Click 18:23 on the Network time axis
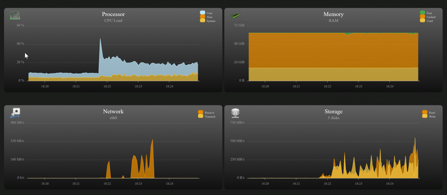This screenshot has height=195, width=447. (138, 184)
